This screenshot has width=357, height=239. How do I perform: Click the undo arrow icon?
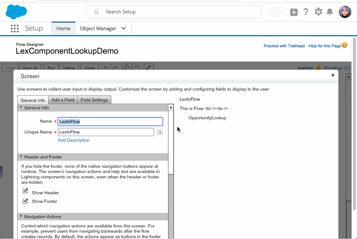tap(106, 67)
